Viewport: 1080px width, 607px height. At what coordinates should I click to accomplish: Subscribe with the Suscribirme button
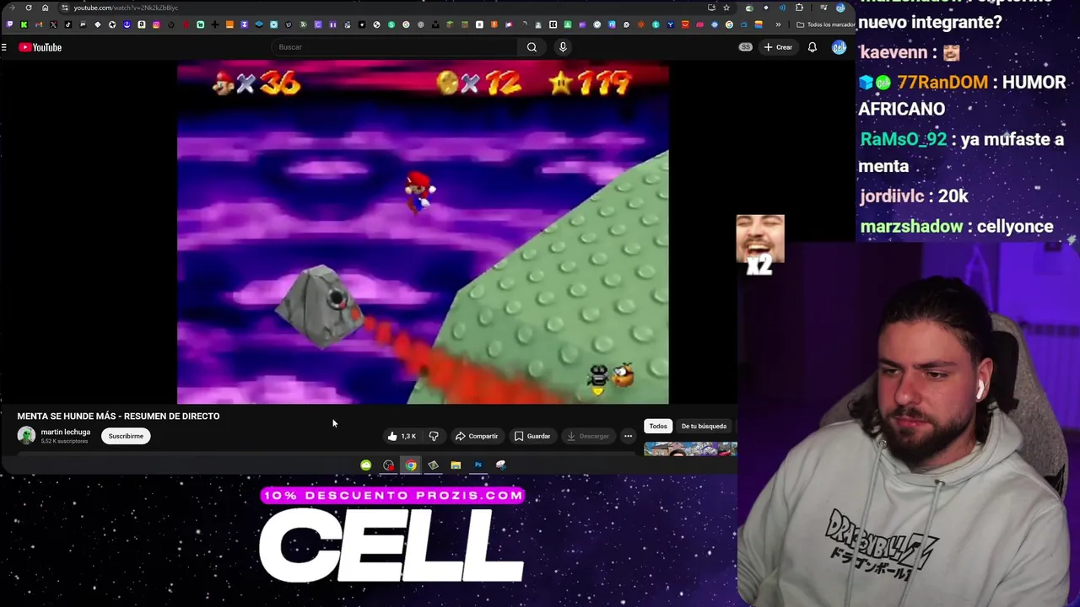point(126,436)
